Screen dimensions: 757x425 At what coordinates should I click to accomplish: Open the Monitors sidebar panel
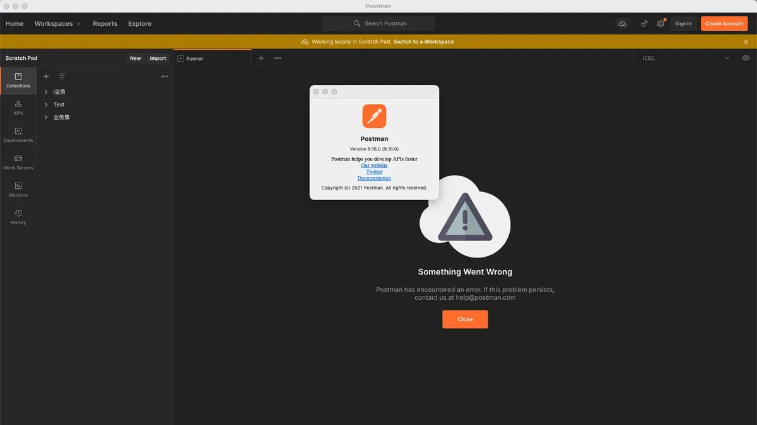[18, 190]
